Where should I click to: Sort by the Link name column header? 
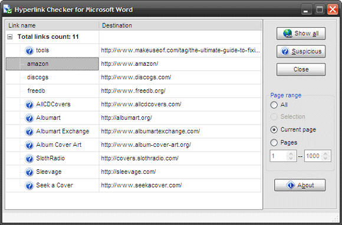(52, 25)
